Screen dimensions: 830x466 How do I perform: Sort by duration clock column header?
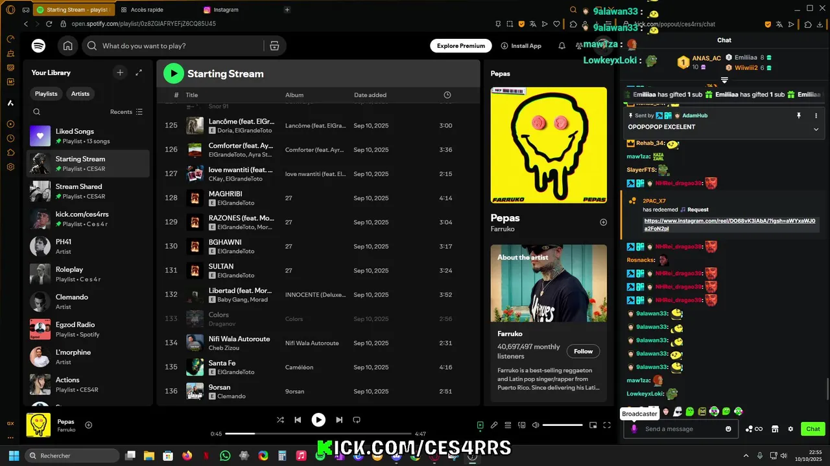447,95
